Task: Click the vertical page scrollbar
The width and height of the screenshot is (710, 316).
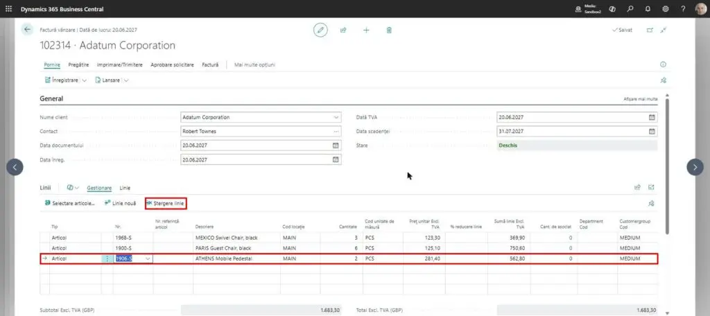Action: click(x=667, y=165)
